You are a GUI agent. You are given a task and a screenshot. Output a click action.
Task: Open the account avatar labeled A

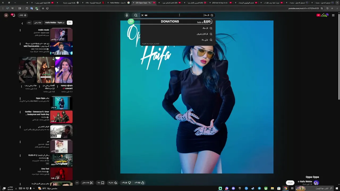point(6,15)
